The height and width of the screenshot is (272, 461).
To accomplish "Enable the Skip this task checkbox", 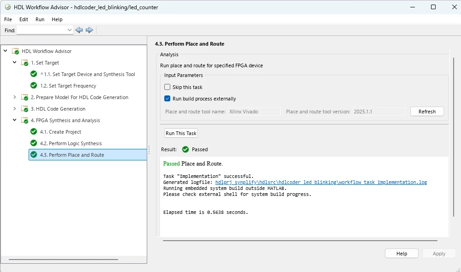I will click(x=168, y=87).
